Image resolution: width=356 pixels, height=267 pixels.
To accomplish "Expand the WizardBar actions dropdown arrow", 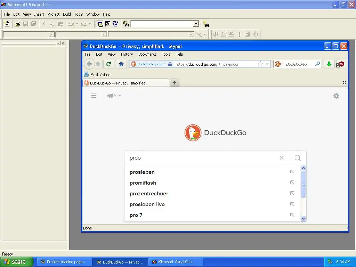I will 205,34.
